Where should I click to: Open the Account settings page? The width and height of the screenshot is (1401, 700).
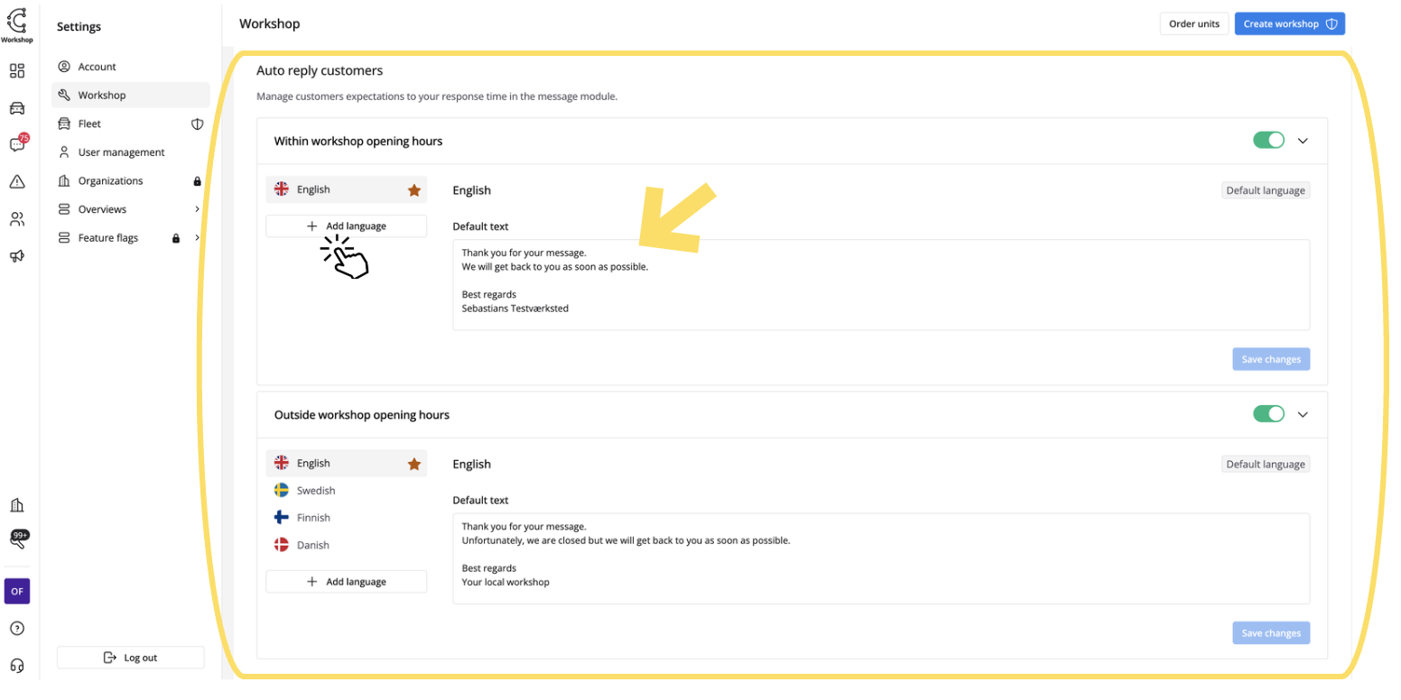[x=97, y=67]
